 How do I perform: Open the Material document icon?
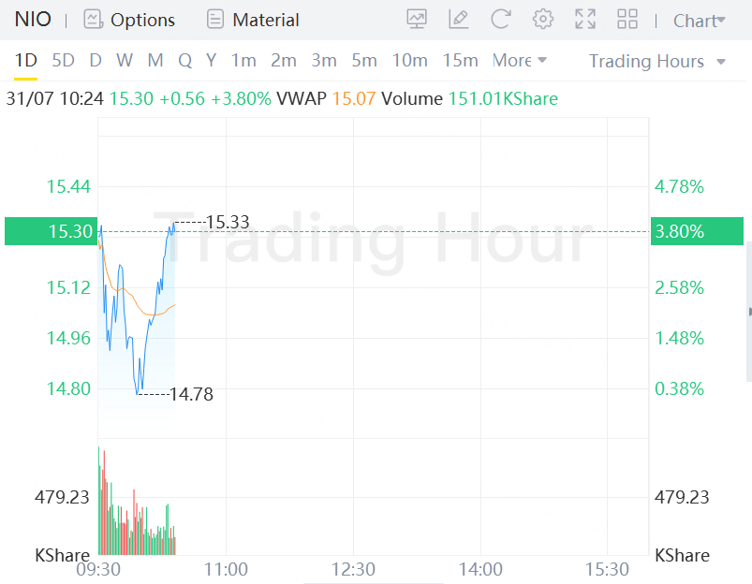(x=215, y=20)
